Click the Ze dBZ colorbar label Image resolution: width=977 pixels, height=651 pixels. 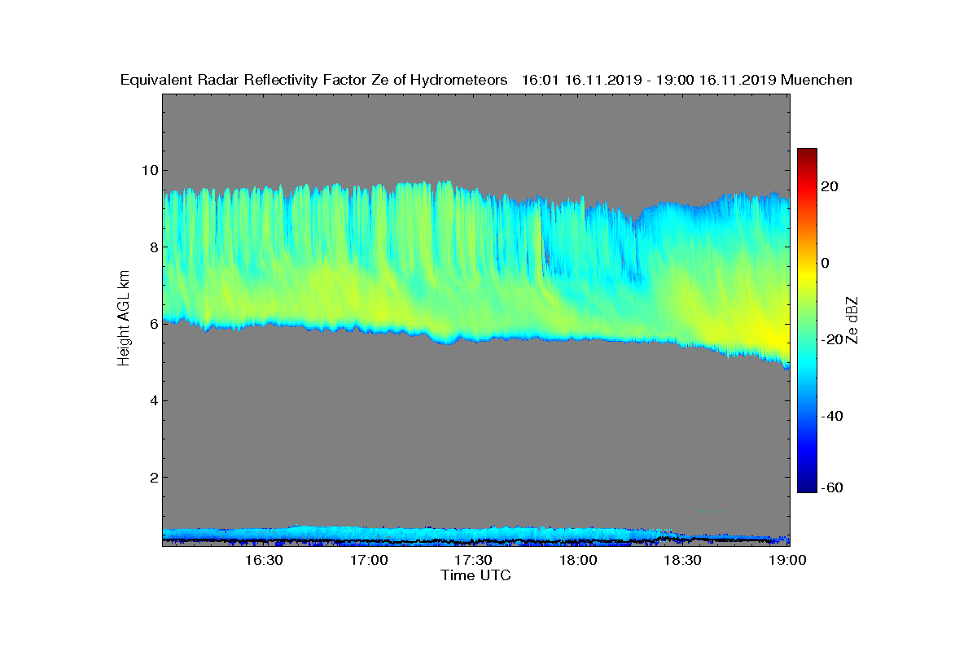click(x=854, y=320)
